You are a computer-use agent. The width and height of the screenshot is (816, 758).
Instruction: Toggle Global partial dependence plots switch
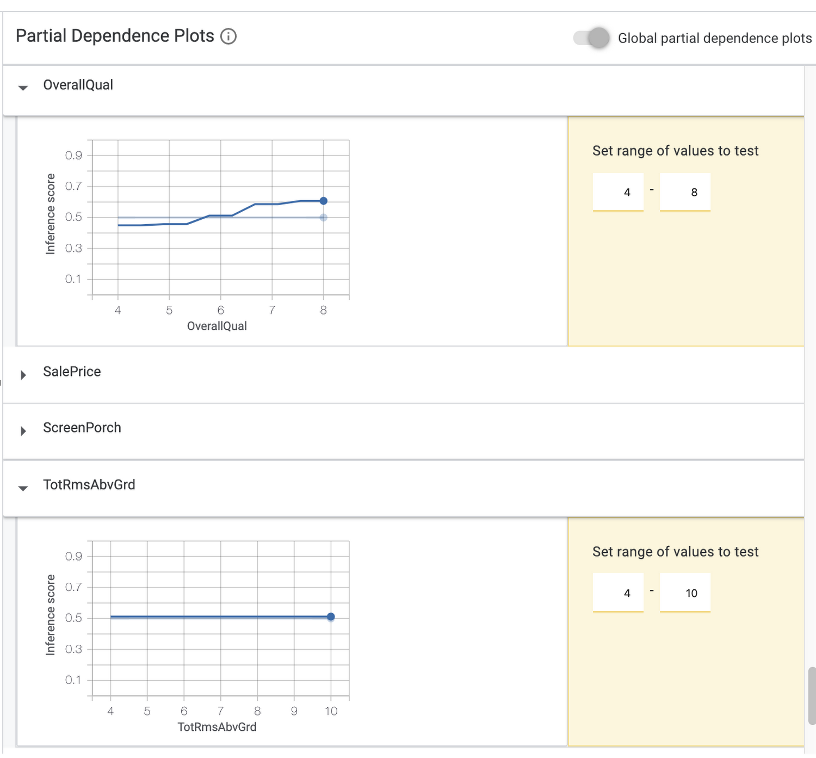pyautogui.click(x=592, y=38)
